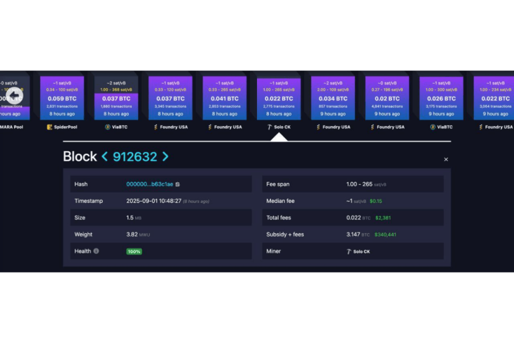The image size is (514, 343).
Task: Click the info icon next to Health
Action: click(96, 251)
